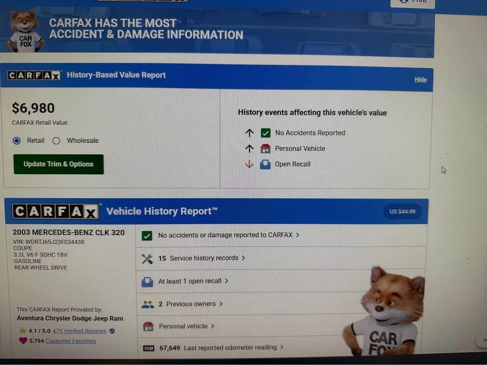Click the CARFAX logo in History-Based Value Report header
Image resolution: width=487 pixels, height=365 pixels.
(34, 75)
